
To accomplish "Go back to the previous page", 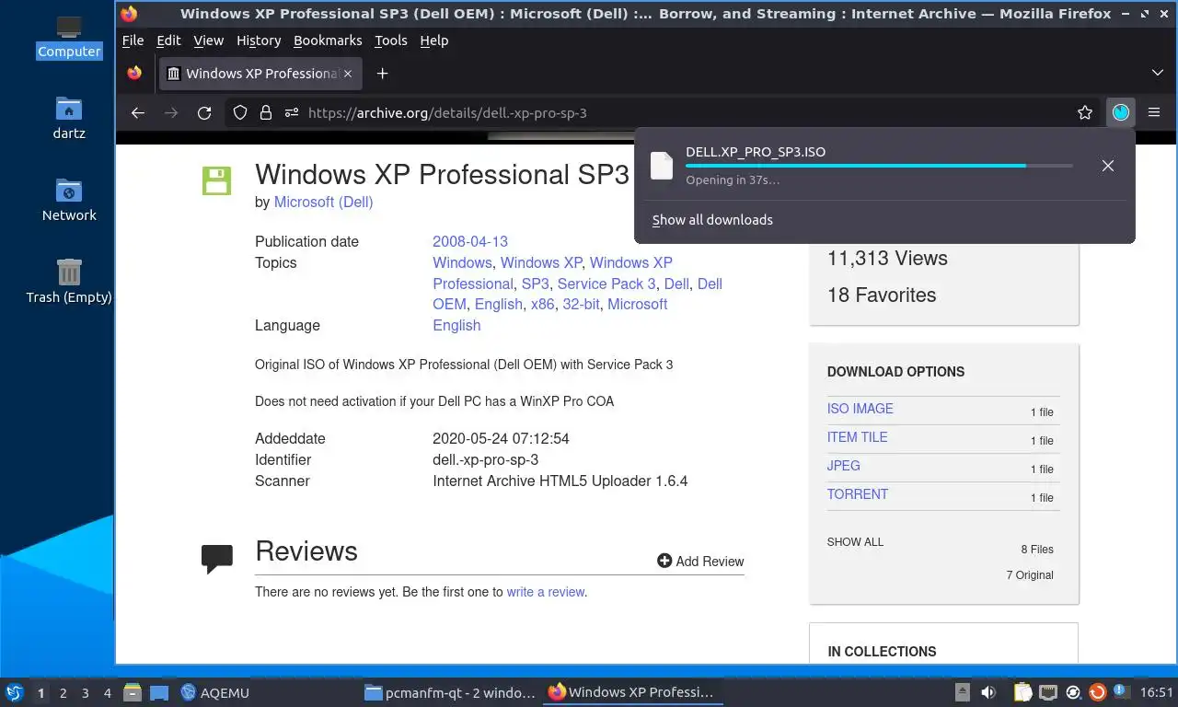I will (138, 112).
